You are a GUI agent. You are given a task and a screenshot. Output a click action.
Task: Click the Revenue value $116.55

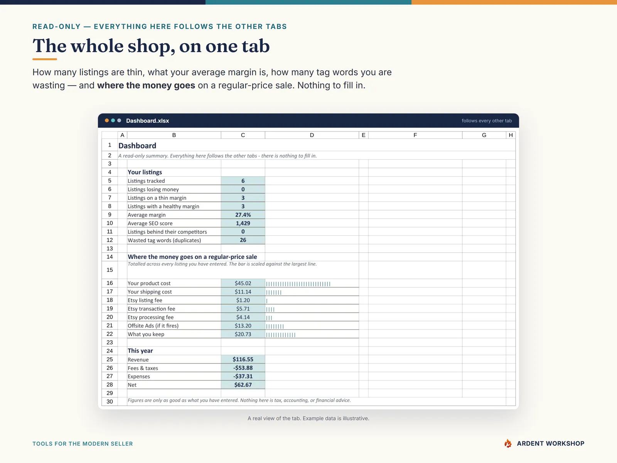click(x=243, y=359)
